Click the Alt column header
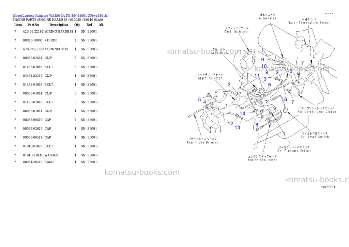 tap(101, 25)
